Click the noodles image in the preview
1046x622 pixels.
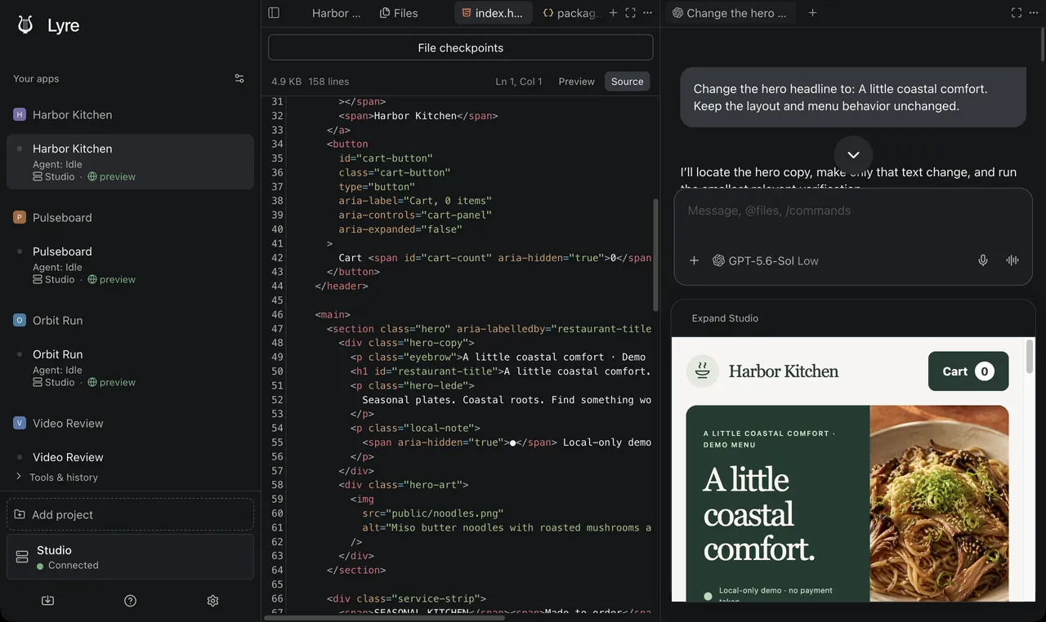point(939,504)
